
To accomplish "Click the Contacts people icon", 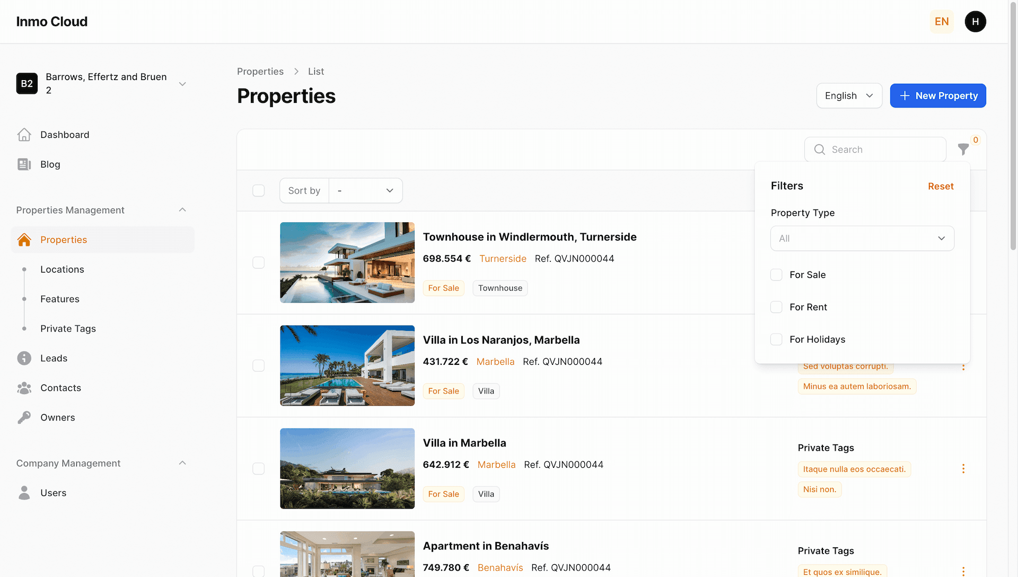I will pos(24,388).
